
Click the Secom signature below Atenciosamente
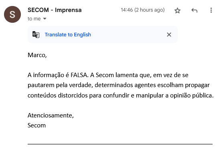[36, 125]
